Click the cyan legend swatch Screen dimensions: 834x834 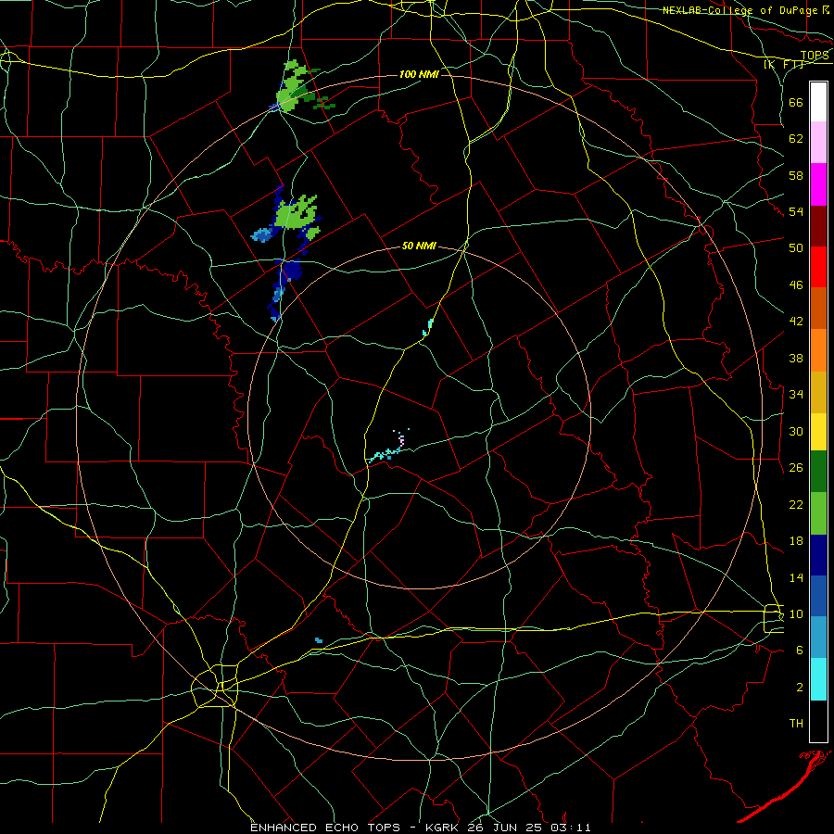pyautogui.click(x=818, y=679)
